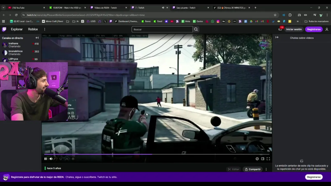Collapse the Chatea sobre vídeos panel
Viewport: 331px width, 186px height.
[277, 37]
